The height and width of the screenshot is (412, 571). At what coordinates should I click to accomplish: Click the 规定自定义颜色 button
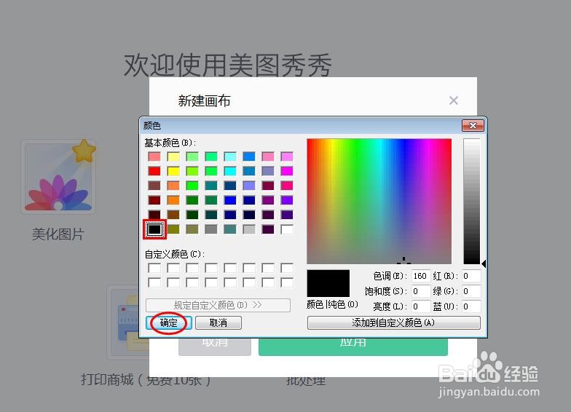click(218, 305)
